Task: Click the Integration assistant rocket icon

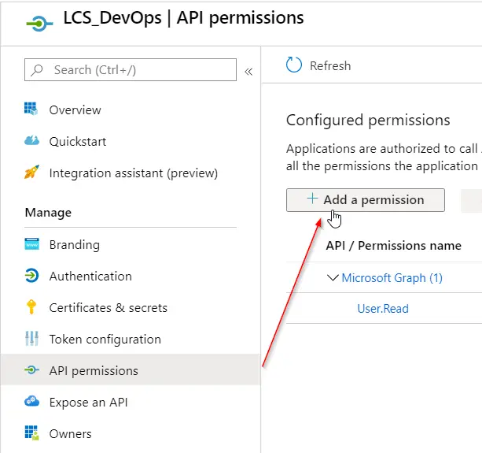Action: point(31,172)
